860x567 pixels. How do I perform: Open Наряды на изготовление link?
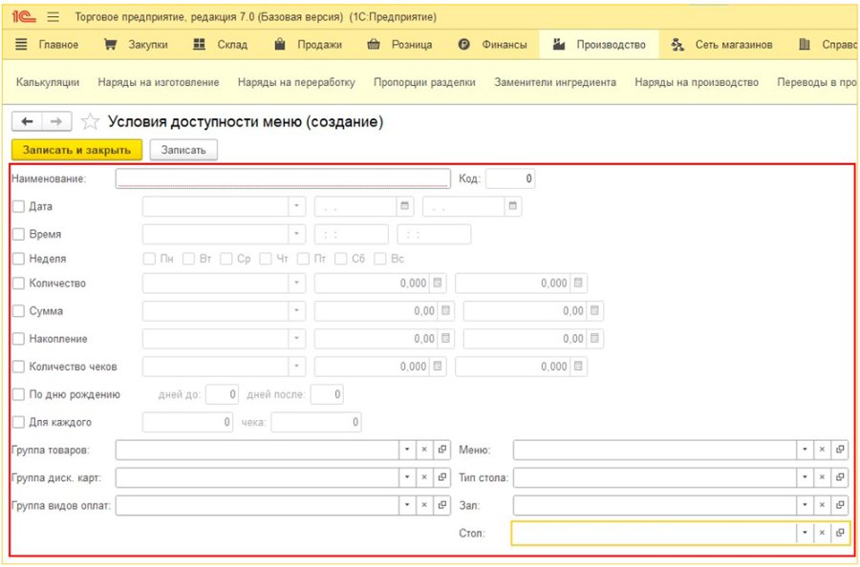(159, 82)
